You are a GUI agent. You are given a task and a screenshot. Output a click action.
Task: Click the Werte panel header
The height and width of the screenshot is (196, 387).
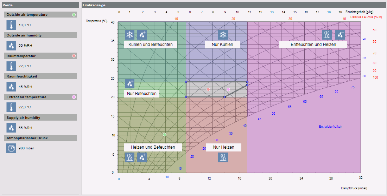pos(40,5)
